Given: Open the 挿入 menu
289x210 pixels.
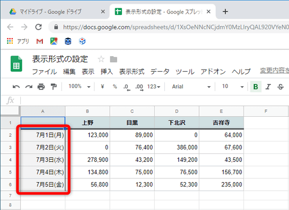Looking at the screenshot, I should click(107, 72).
